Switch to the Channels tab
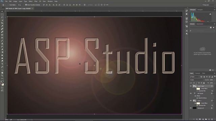The height and width of the screenshot is (121, 216). (x=197, y=73)
